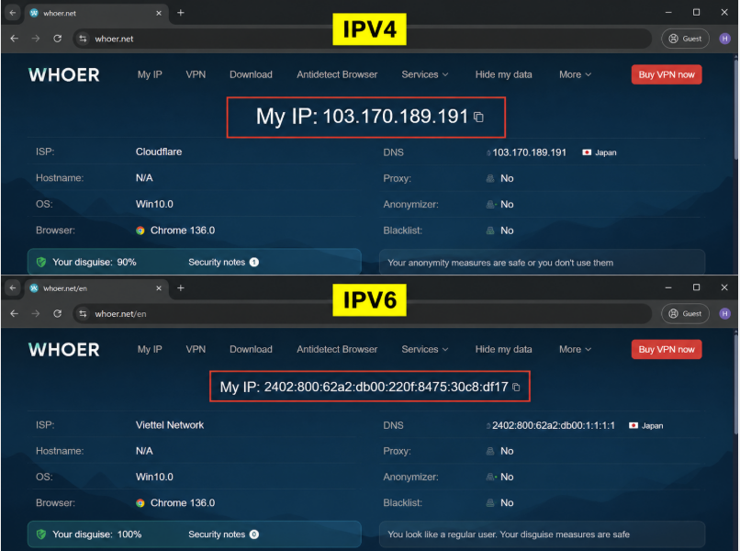Open tab search arrow in top window
This screenshot has width=740, height=551.
tap(13, 13)
